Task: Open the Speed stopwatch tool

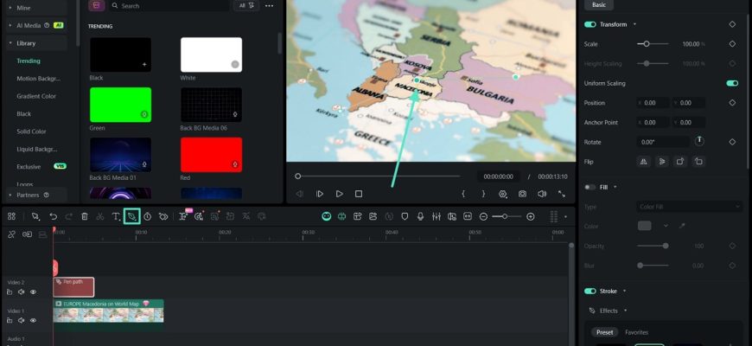Action: coord(147,217)
